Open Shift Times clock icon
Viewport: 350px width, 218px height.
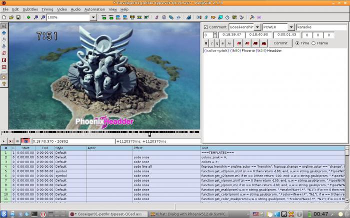coord(227,17)
